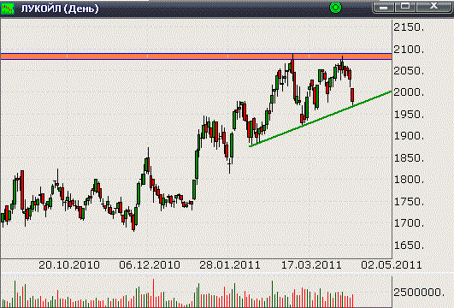This screenshot has width=454, height=308.
Task: Click the chart icon in the title bar
Action: [8, 8]
